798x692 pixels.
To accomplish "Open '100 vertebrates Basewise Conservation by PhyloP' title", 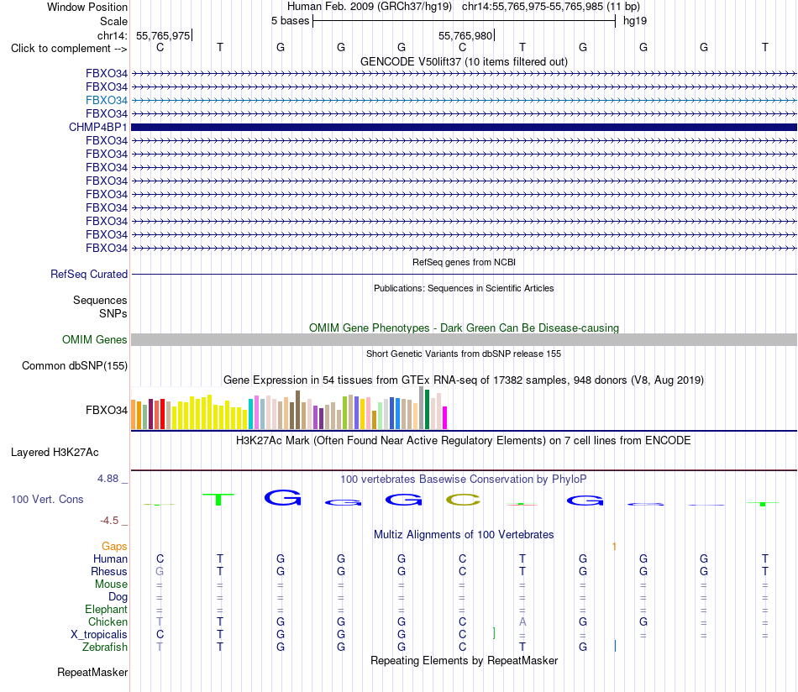I will 464,480.
